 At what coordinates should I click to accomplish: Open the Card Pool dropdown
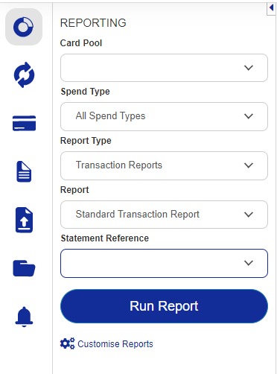pyautogui.click(x=164, y=68)
